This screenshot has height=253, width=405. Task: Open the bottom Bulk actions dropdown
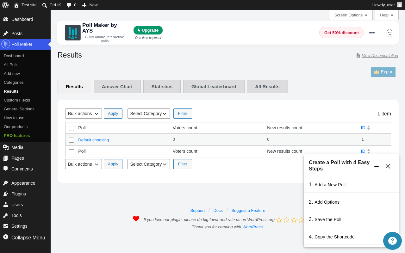point(84,164)
